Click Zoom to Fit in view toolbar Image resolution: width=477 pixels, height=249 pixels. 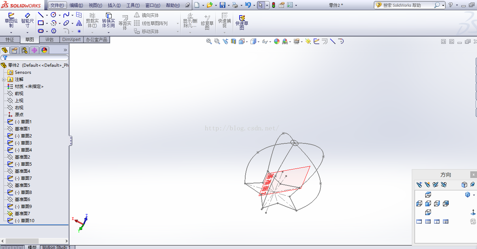209,41
